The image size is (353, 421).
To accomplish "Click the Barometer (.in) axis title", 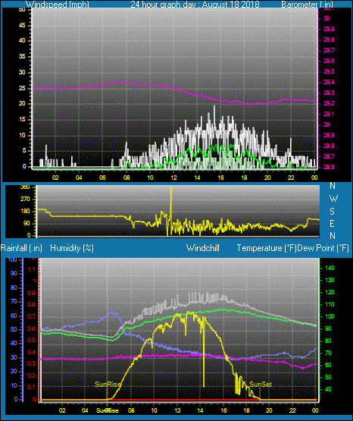I will [x=307, y=5].
